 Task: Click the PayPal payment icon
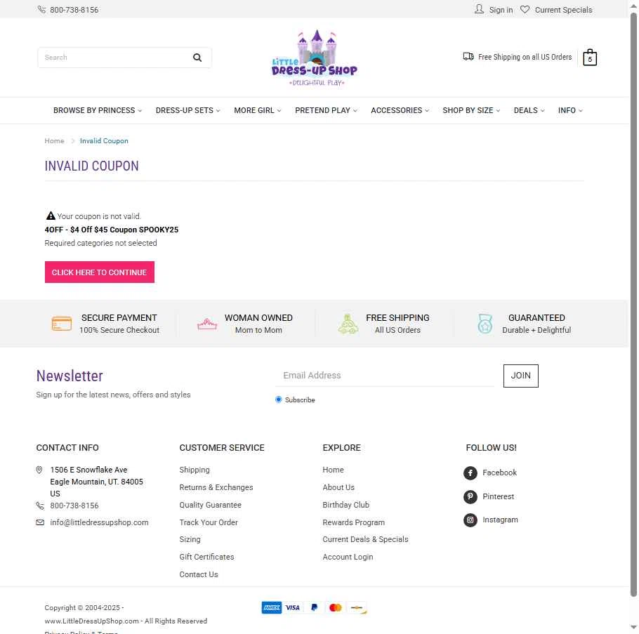coord(314,607)
